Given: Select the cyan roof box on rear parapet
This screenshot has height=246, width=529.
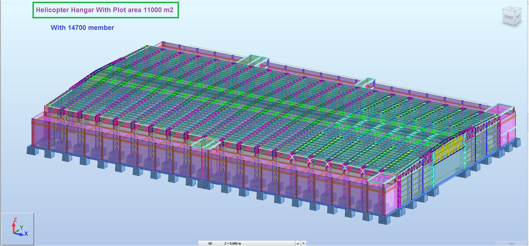Looking at the screenshot, I should [x=254, y=60].
